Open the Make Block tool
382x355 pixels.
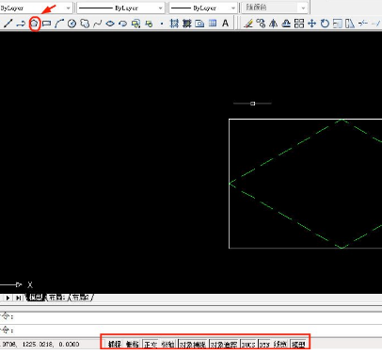tap(149, 24)
